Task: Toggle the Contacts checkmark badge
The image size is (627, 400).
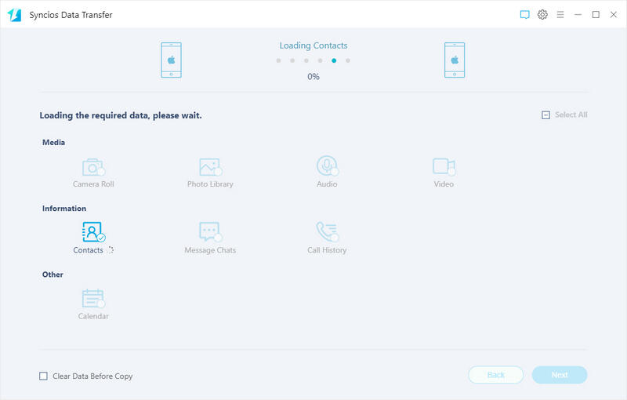Action: (x=101, y=238)
